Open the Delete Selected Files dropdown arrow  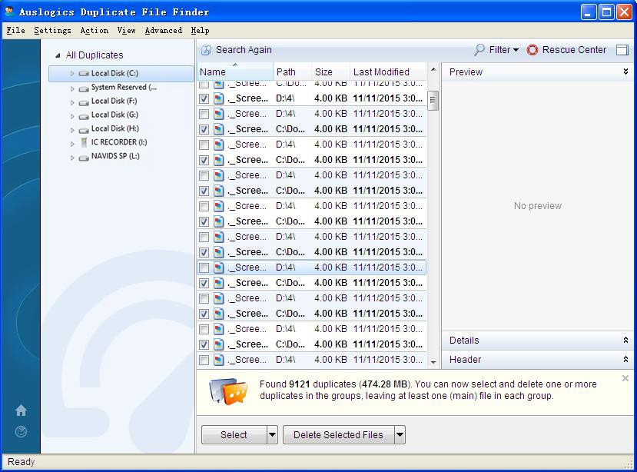400,434
